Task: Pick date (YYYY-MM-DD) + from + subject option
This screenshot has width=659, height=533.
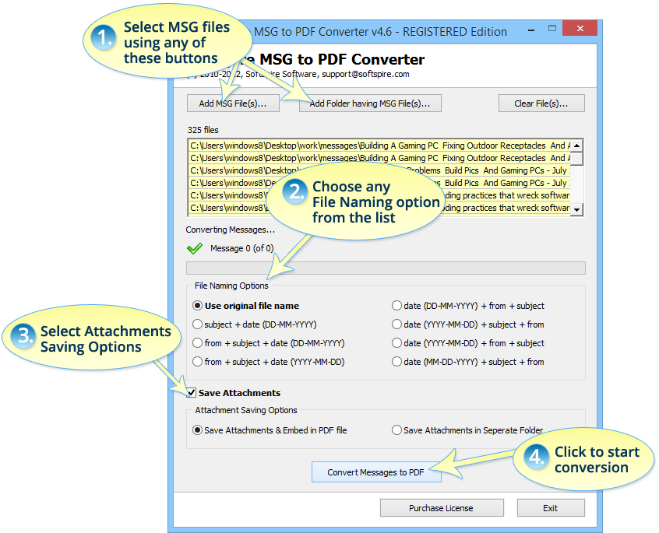Action: coord(468,343)
